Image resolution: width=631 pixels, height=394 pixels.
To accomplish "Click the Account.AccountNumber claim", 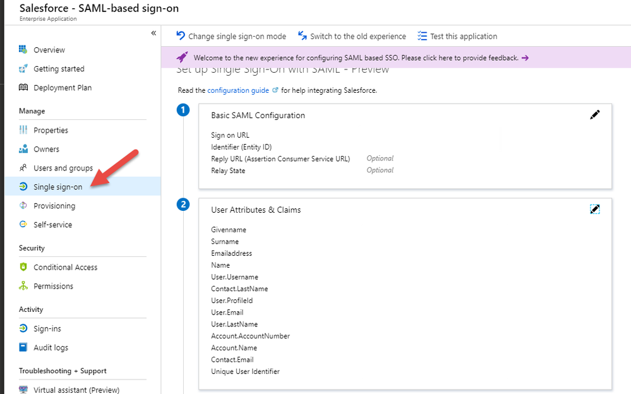I will pyautogui.click(x=250, y=336).
